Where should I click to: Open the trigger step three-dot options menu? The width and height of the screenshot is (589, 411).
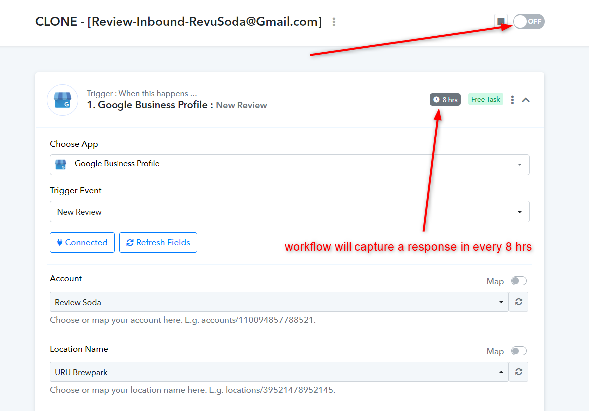coord(512,100)
